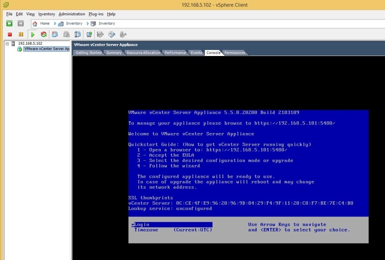Open the Plug-ins menu
This screenshot has width=385, height=260.
(x=96, y=14)
